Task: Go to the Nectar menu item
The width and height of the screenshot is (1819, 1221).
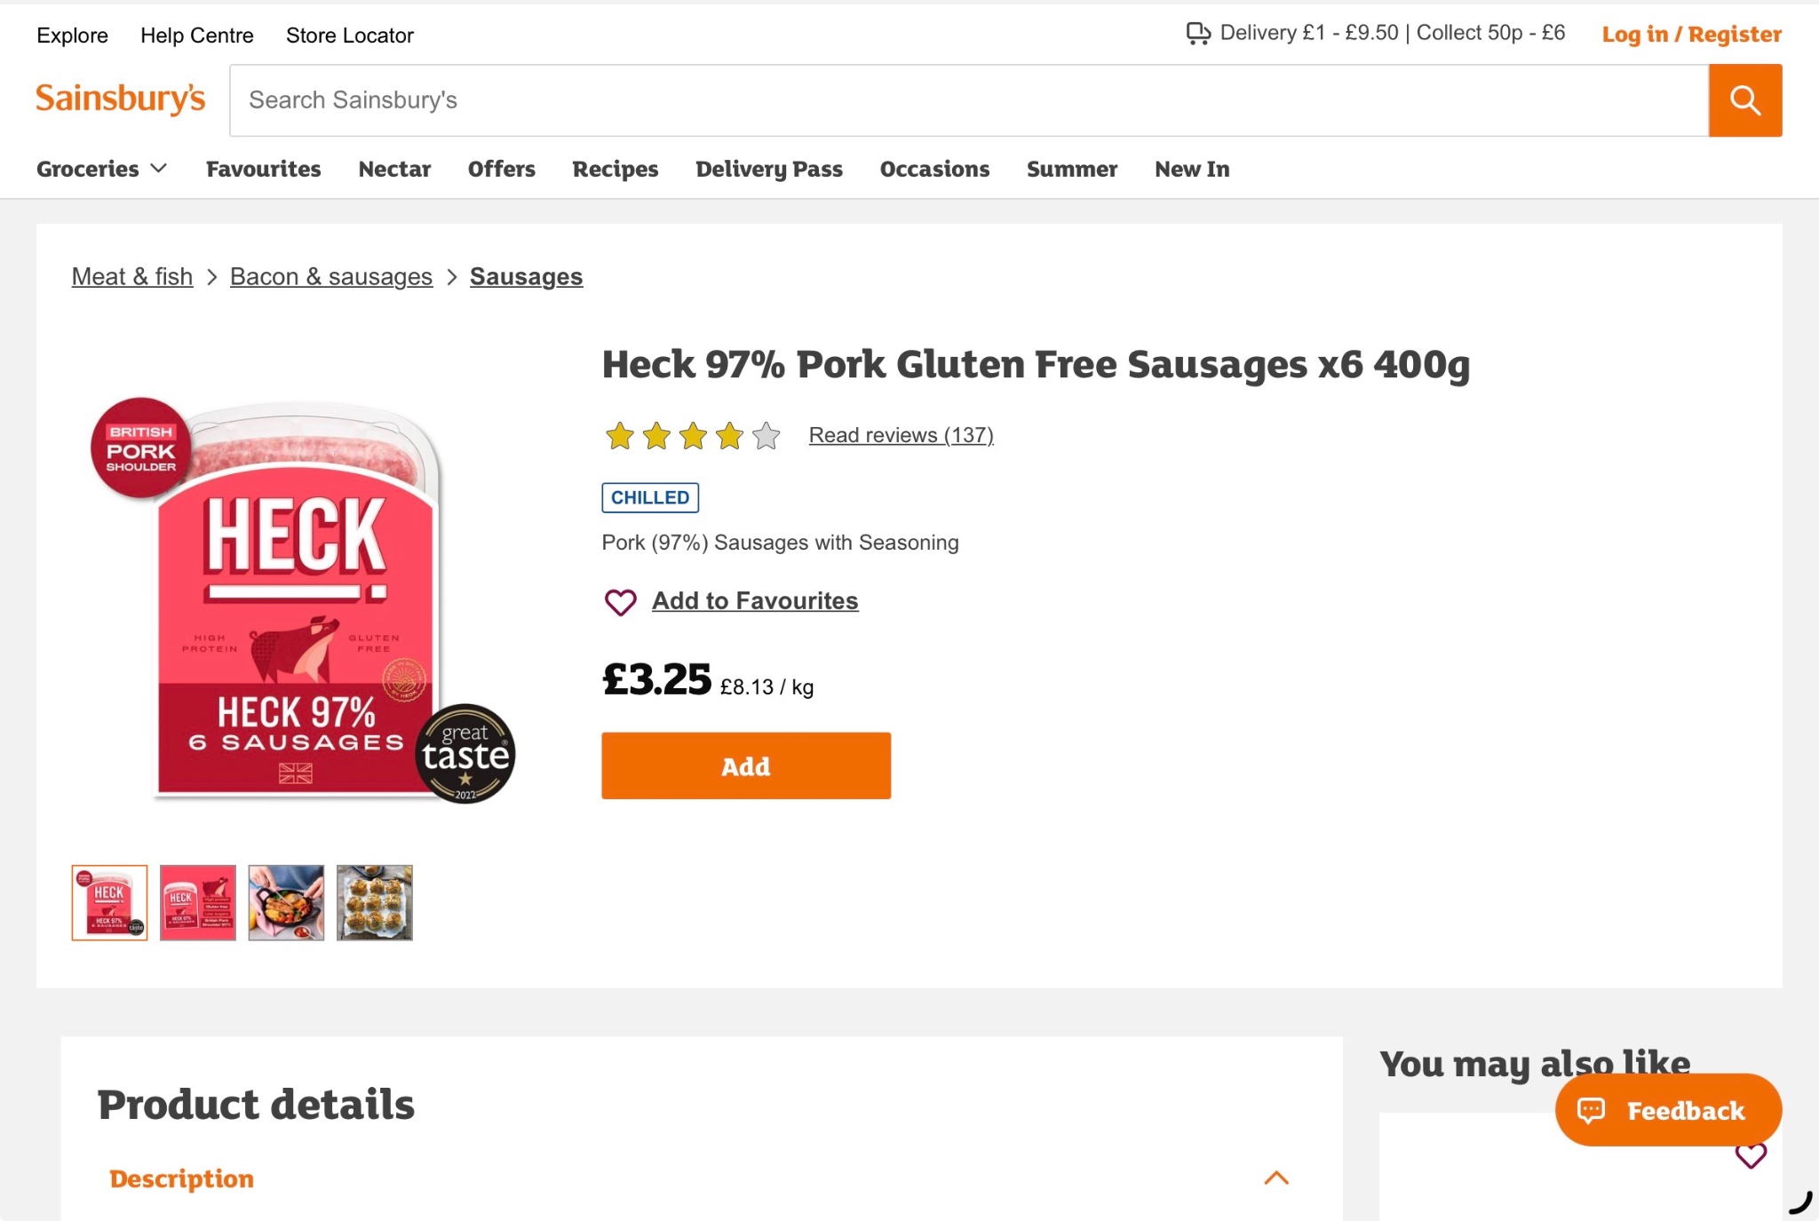Action: (394, 169)
